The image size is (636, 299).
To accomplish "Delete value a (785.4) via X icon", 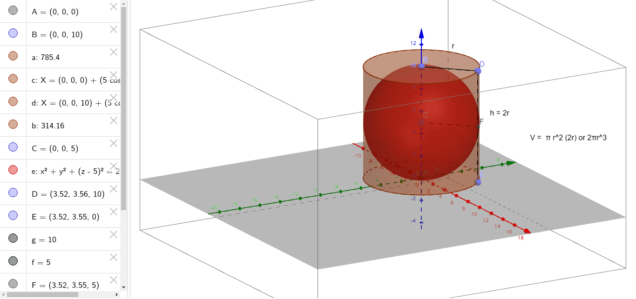I will (113, 53).
